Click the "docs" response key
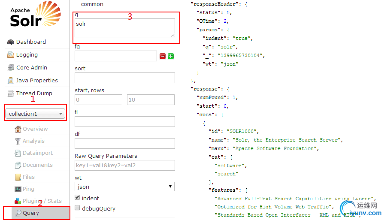 206,115
